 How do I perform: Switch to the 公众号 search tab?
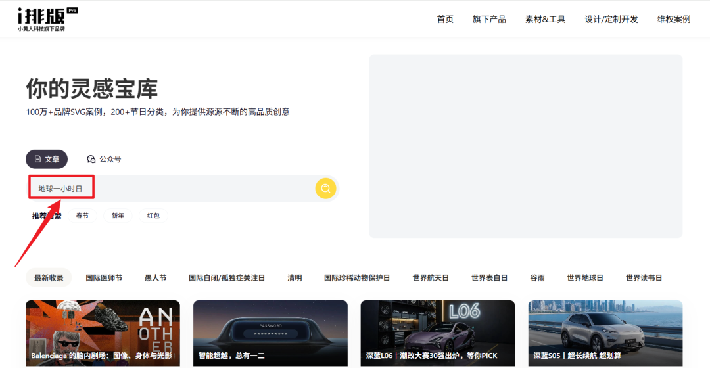pyautogui.click(x=104, y=159)
